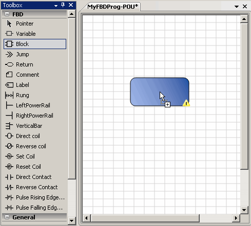This screenshot has height=226, width=251.
Task: Click toolbox scrollbar up arrow
Action: pyautogui.click(x=72, y=14)
